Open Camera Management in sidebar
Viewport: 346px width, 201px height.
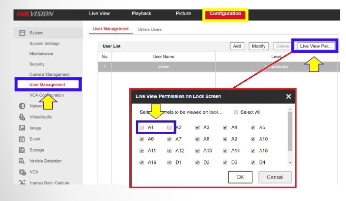[x=49, y=74]
